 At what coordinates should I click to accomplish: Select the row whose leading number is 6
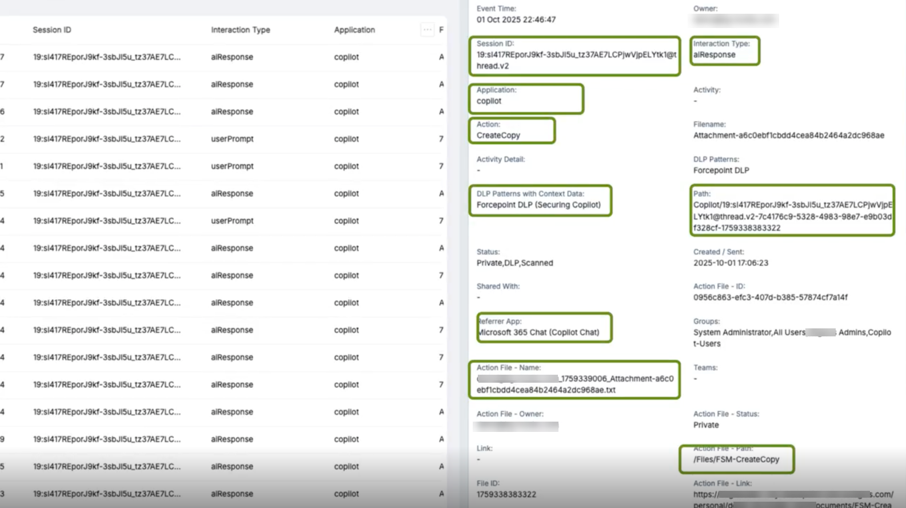106,112
